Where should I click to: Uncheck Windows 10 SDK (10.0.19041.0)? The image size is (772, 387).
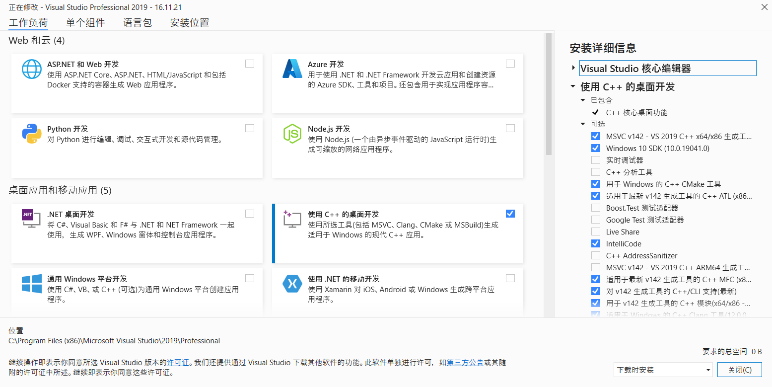tap(596, 148)
